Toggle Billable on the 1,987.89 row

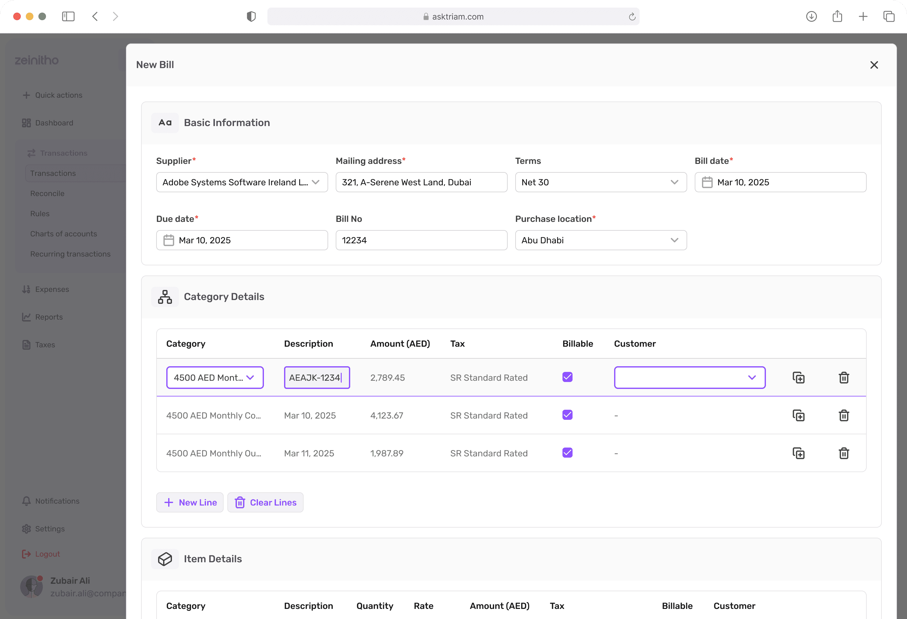point(568,453)
